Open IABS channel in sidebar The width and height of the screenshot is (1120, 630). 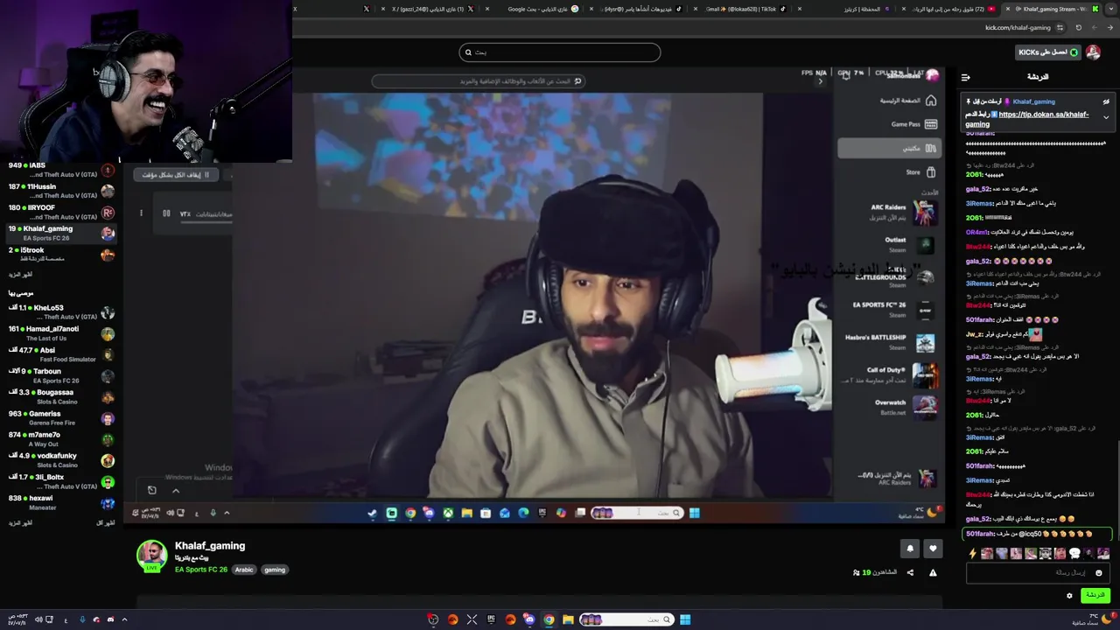[x=59, y=170]
